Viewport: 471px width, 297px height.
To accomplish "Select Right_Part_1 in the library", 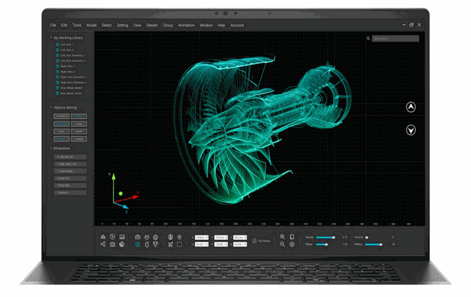I will pos(68,66).
